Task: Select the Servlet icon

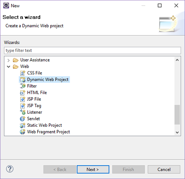Action: click(x=22, y=119)
